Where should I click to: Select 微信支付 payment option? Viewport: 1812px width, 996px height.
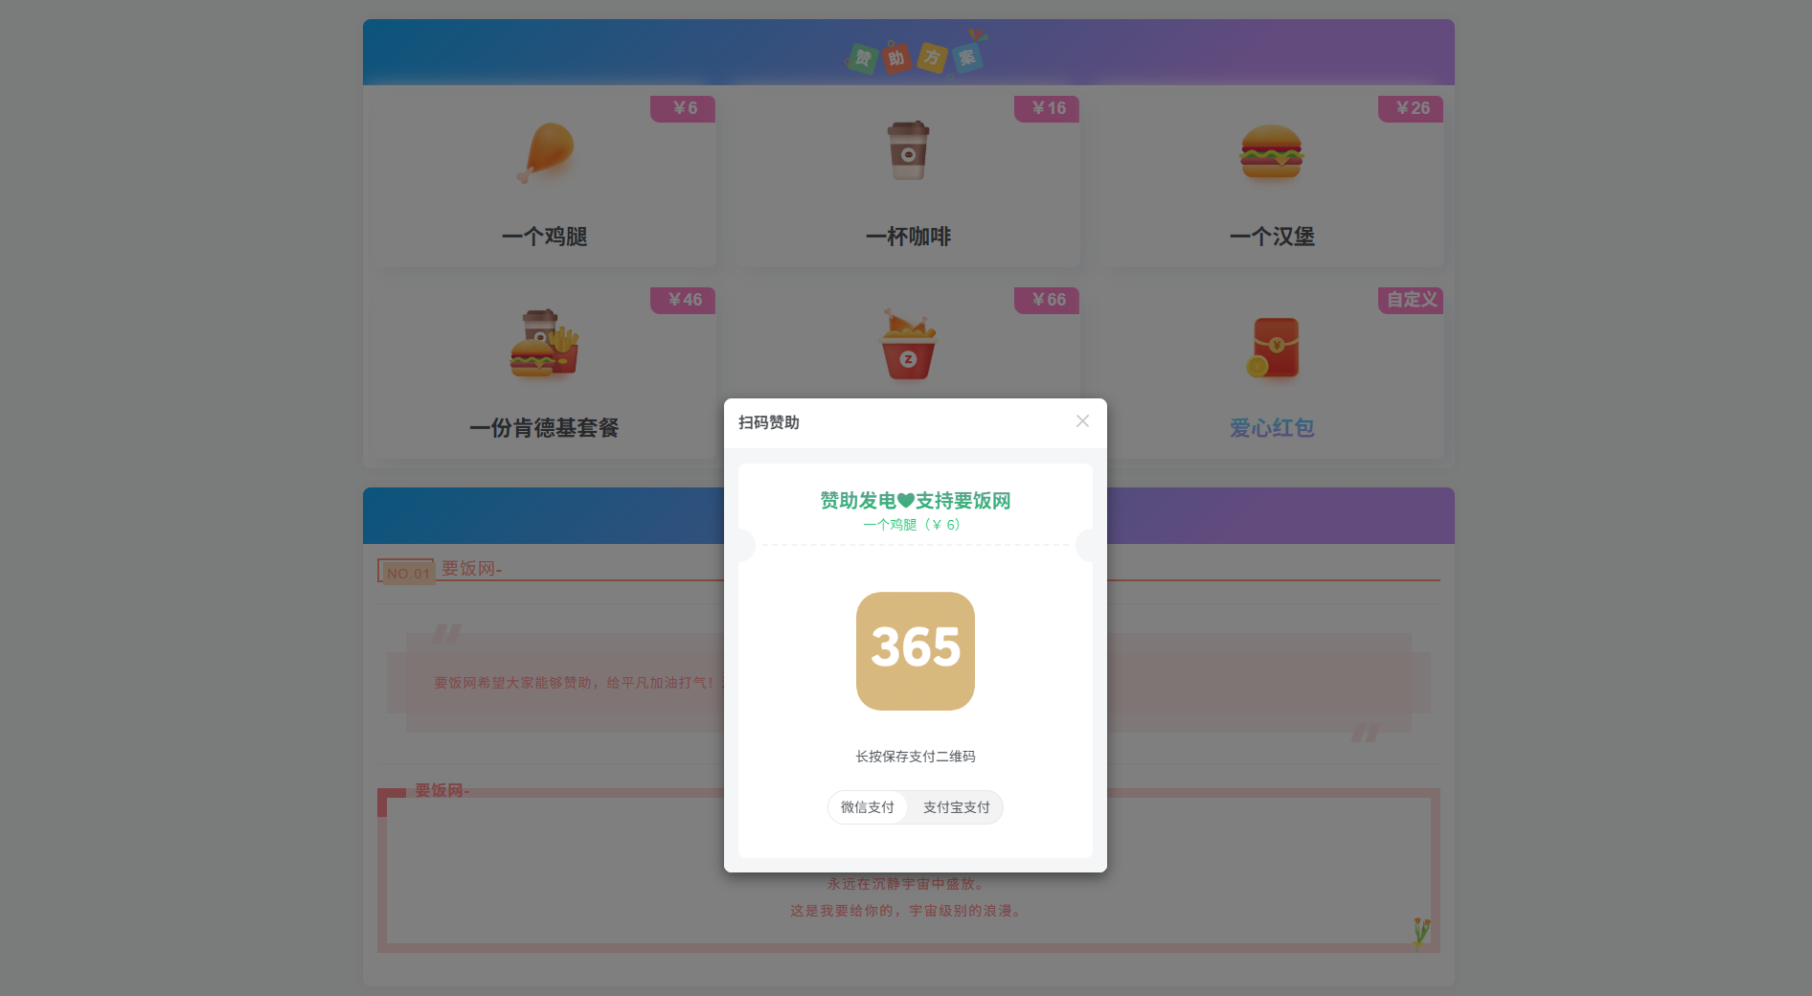coord(868,807)
